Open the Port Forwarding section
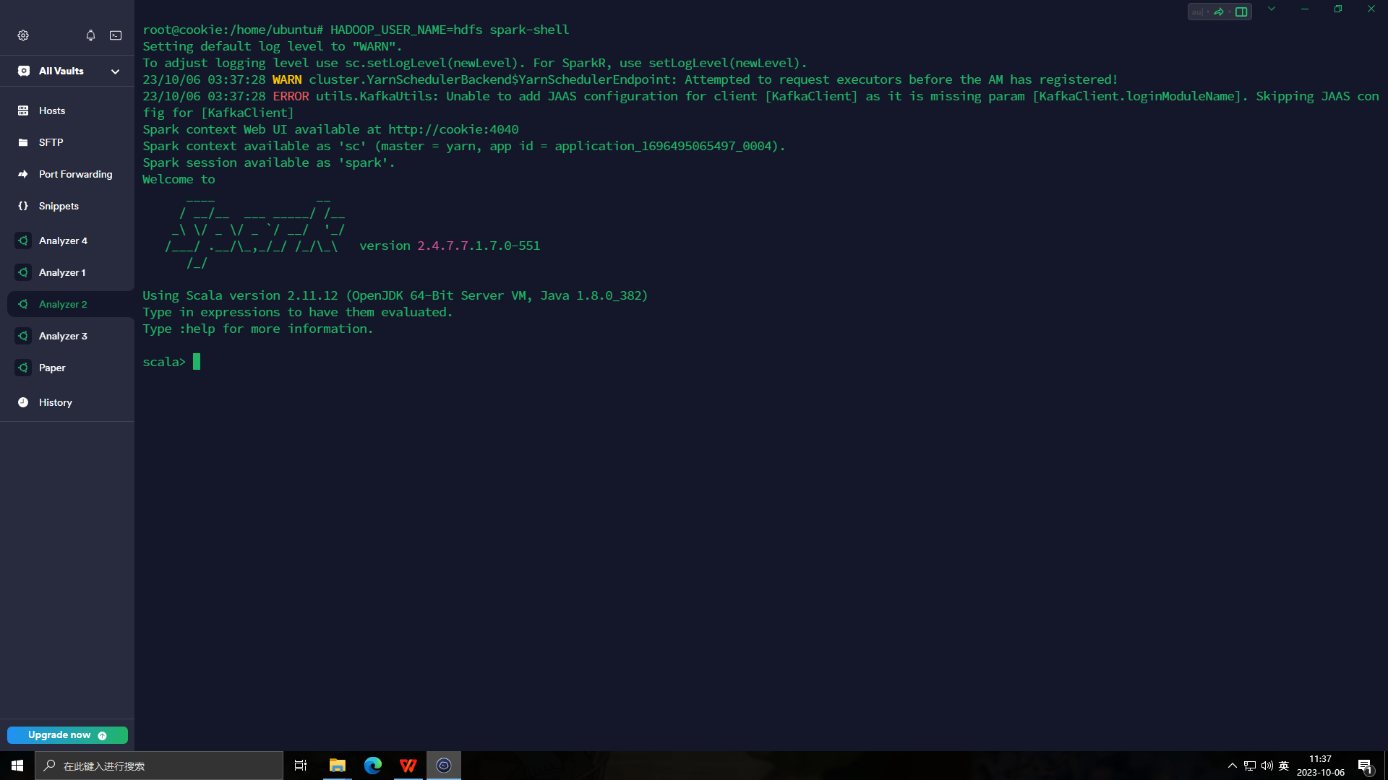This screenshot has height=780, width=1388. coord(67,174)
